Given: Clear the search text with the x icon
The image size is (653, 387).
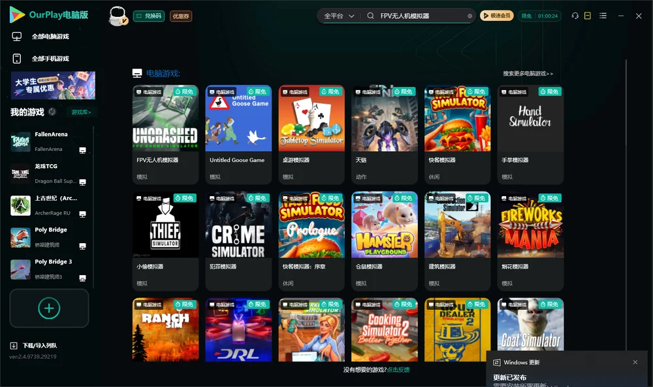Looking at the screenshot, I should 470,16.
